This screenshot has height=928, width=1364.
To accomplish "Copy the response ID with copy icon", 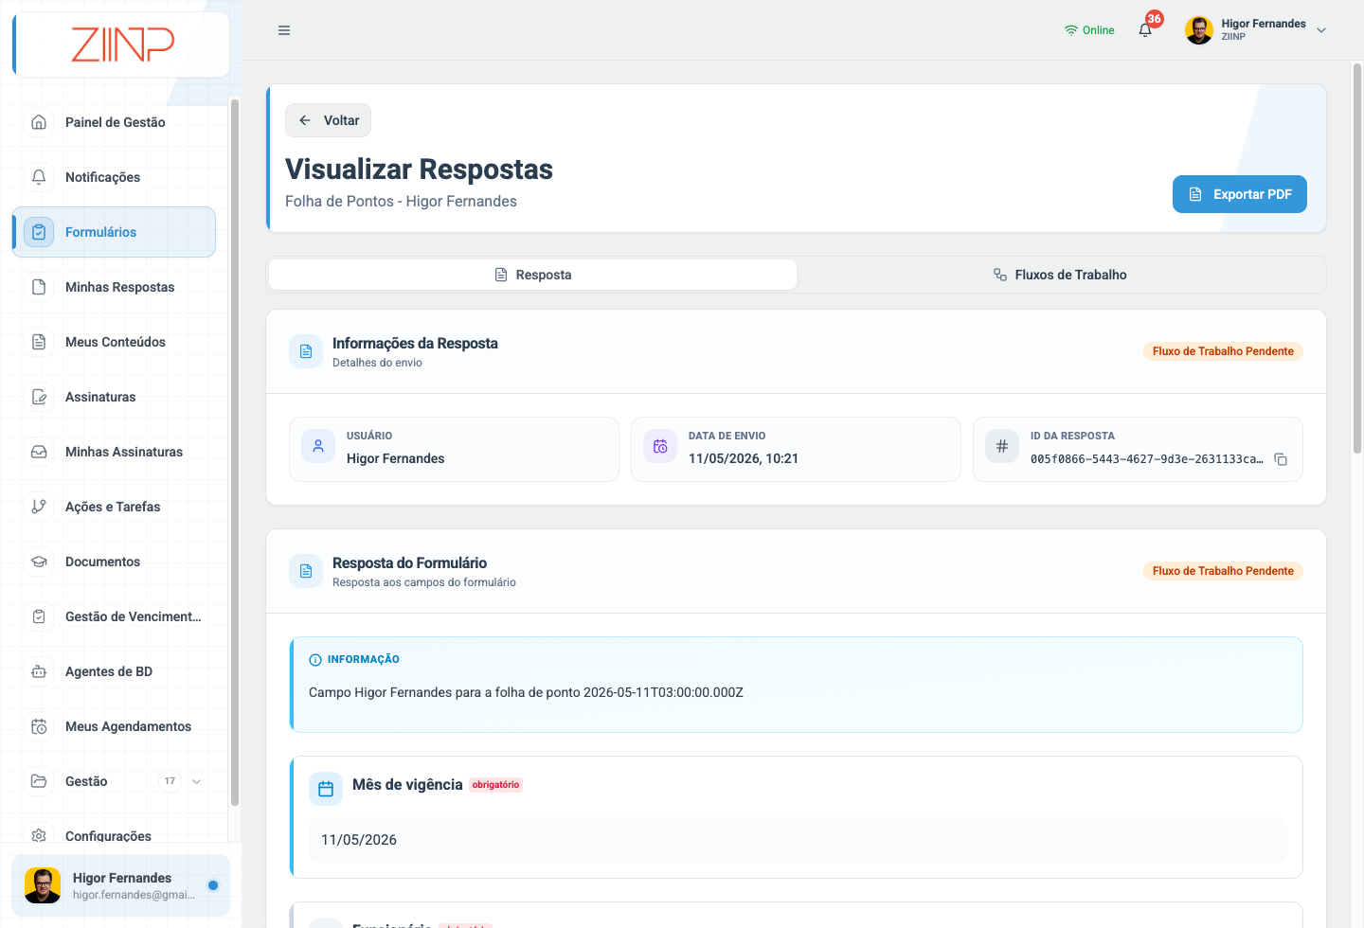I will tap(1281, 459).
